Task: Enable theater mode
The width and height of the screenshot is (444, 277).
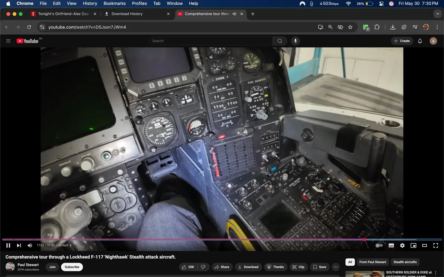Action: [424, 245]
